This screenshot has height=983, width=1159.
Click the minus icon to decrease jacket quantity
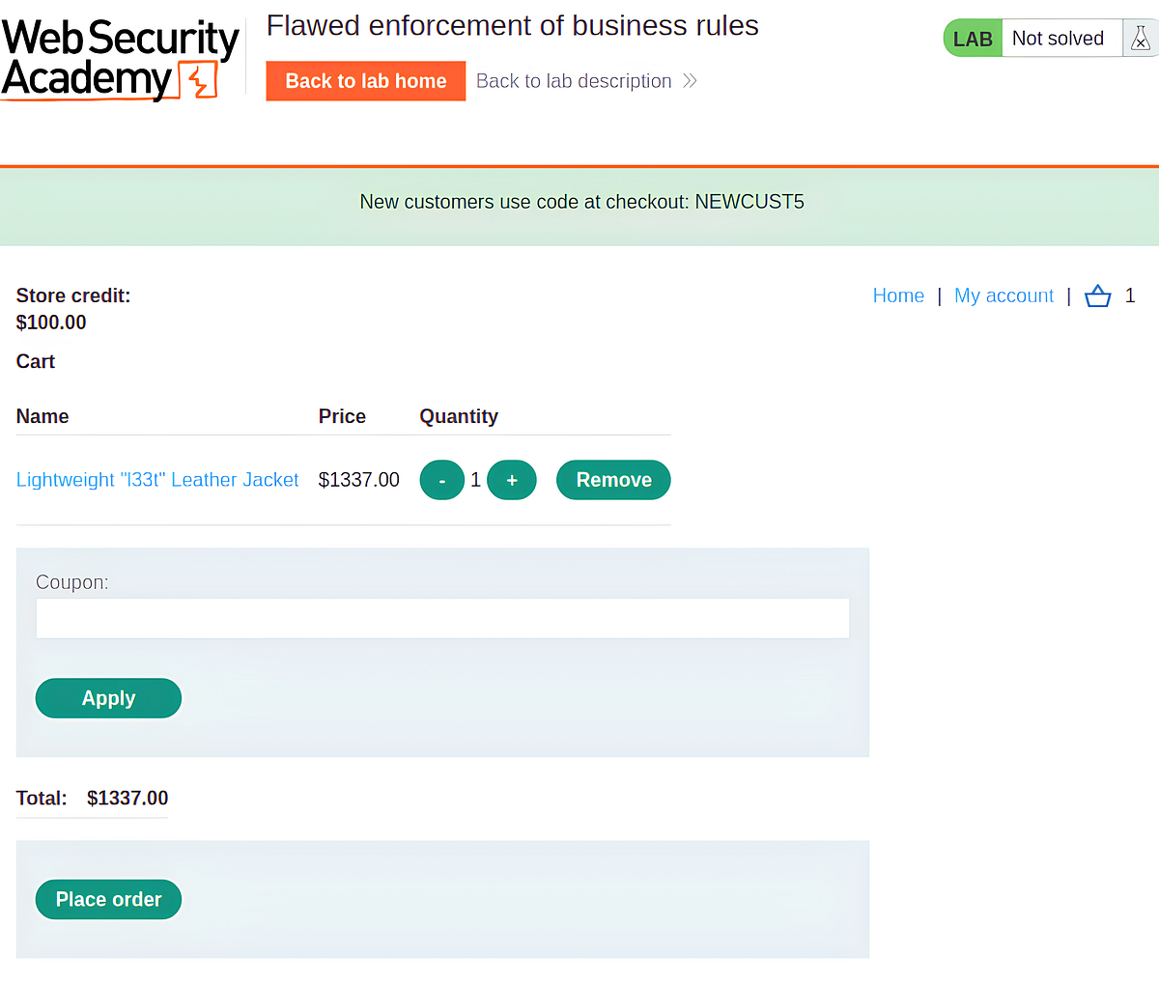click(441, 480)
